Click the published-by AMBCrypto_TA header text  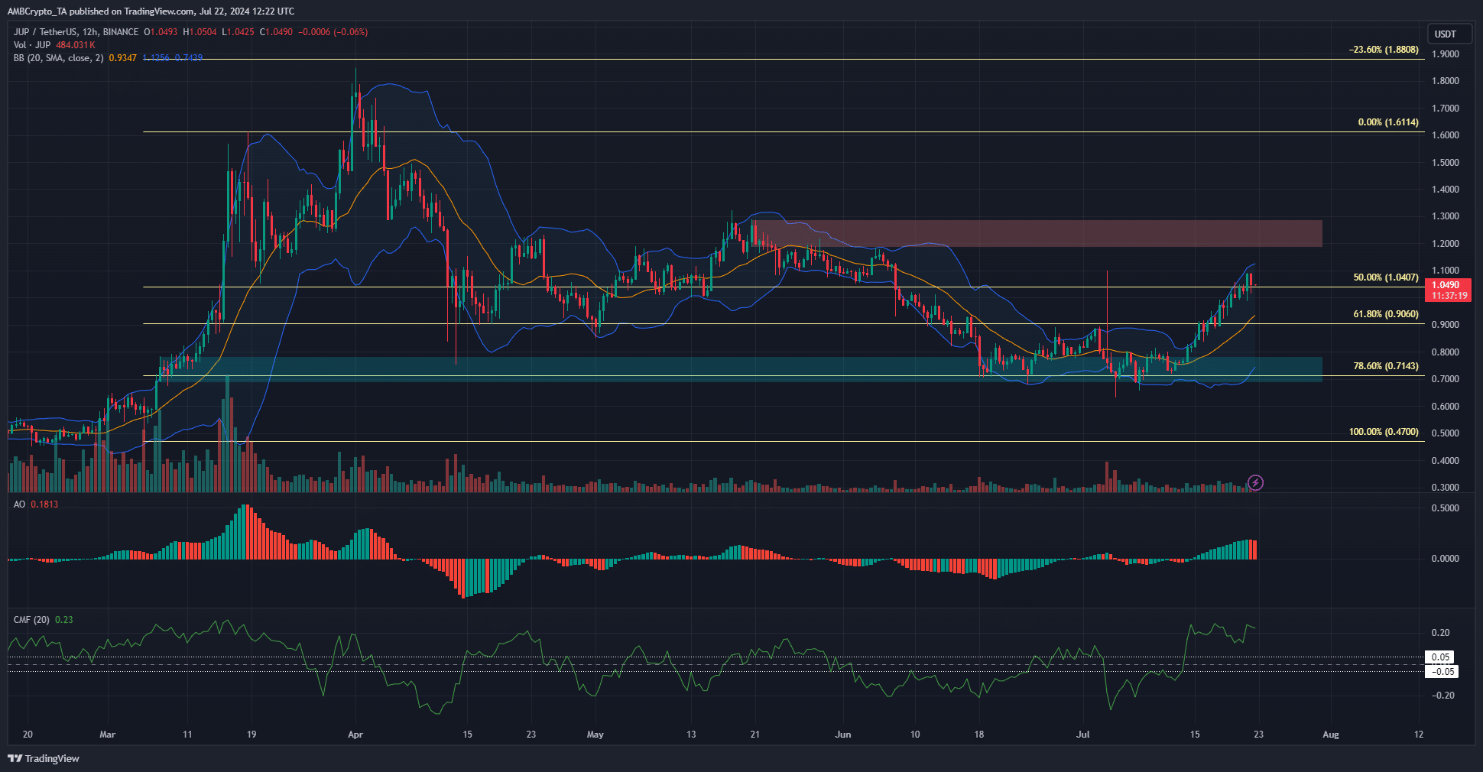(x=151, y=11)
